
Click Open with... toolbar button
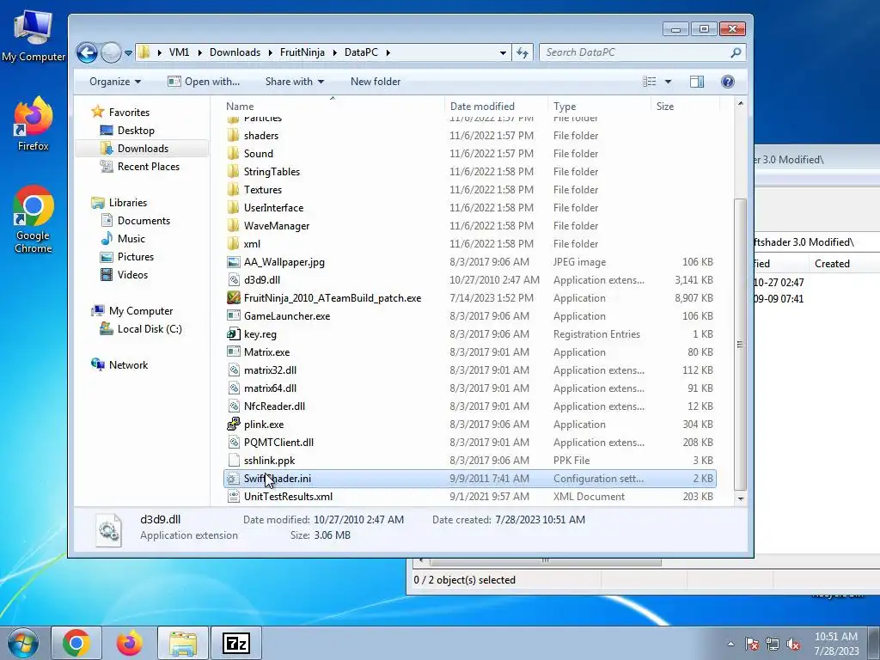click(204, 82)
